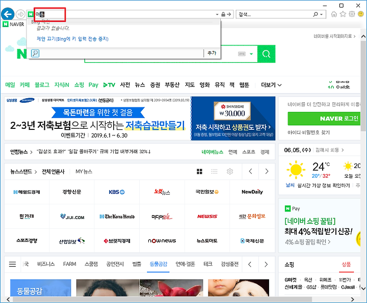
Task: Open the Tools gear icon
Action: pos(352,14)
